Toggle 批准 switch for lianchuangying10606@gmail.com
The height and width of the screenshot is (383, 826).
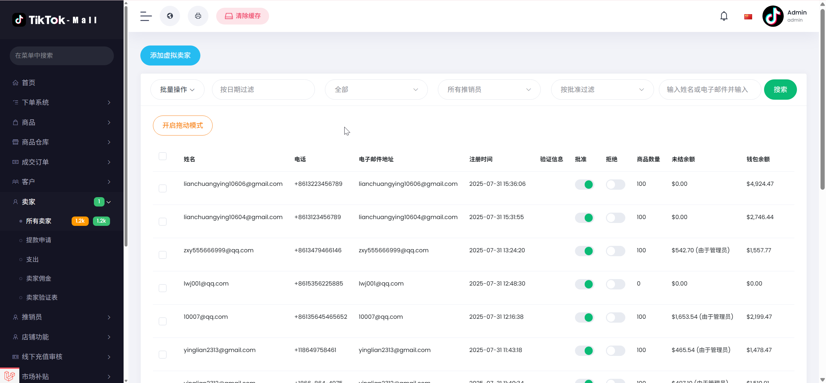pyautogui.click(x=584, y=185)
